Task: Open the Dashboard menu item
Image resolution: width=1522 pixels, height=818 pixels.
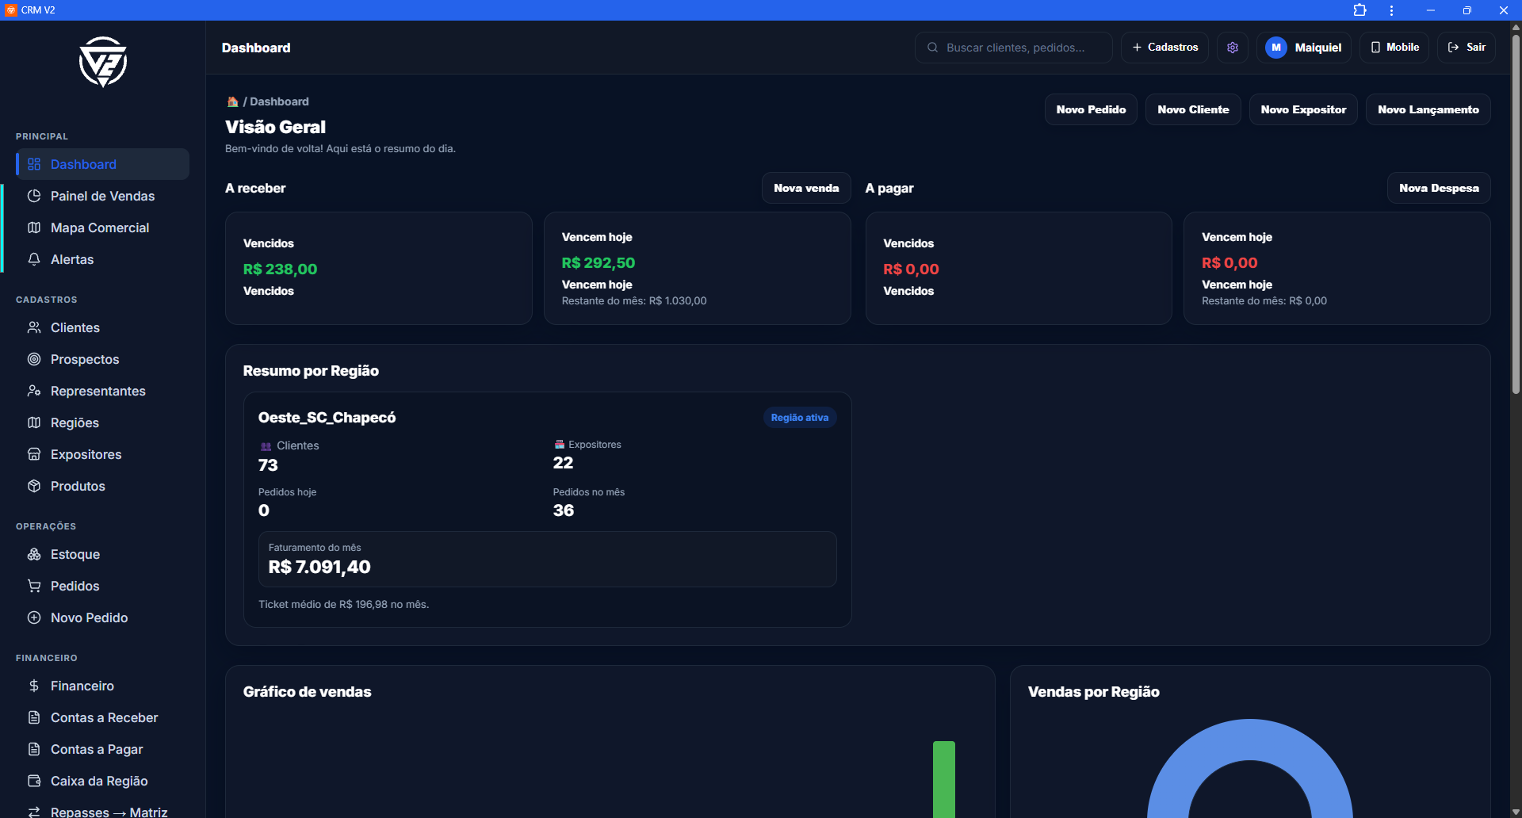Action: 103,164
